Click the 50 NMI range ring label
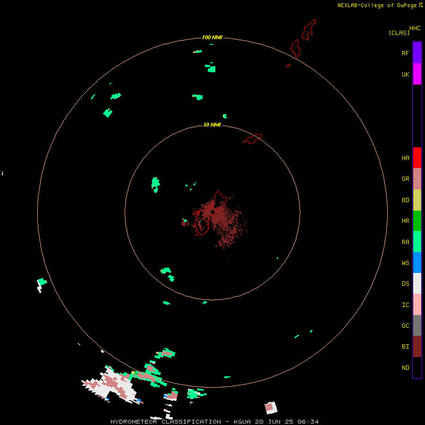425x425 pixels. [x=212, y=125]
